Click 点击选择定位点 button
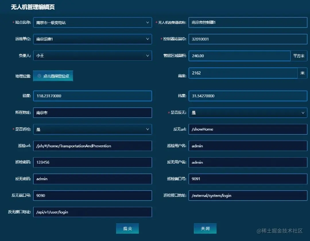Viewport: 310px width, 241px height. 53,76
